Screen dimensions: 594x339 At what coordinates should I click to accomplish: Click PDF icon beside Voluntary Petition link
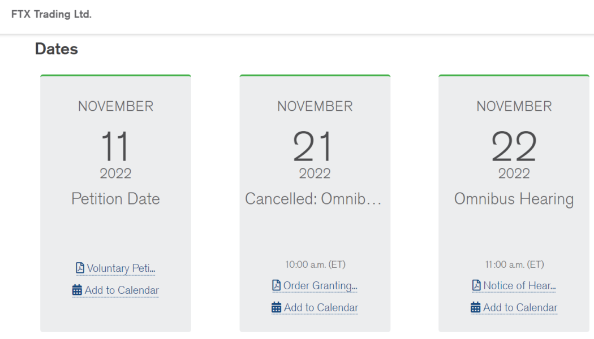pyautogui.click(x=80, y=268)
